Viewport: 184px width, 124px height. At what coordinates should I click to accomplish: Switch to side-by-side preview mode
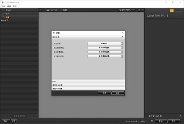[x=56, y=10]
